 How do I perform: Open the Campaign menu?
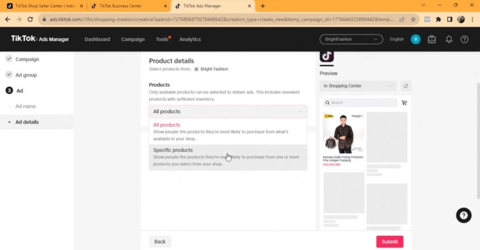(133, 39)
